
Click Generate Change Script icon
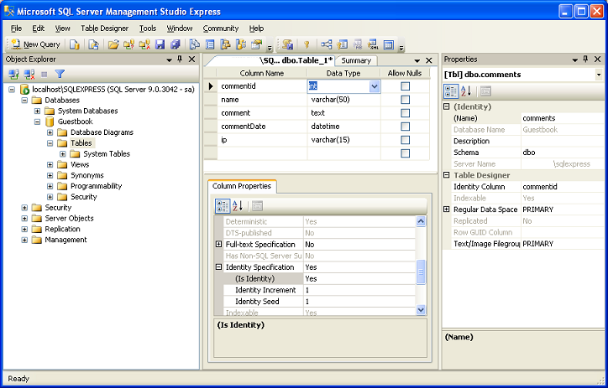[x=287, y=44]
